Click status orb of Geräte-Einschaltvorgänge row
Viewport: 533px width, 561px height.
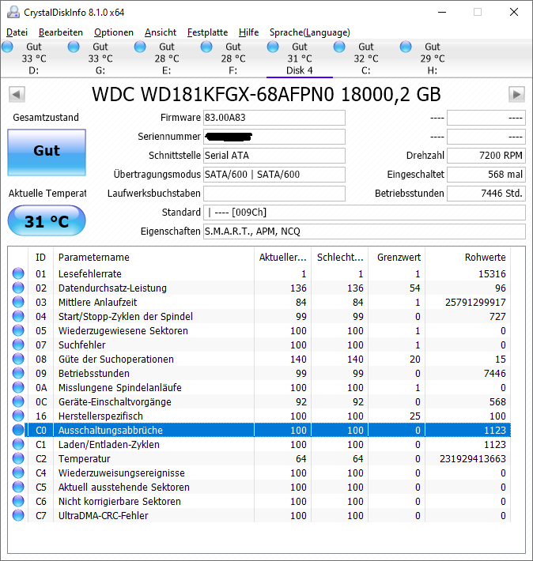coord(18,401)
